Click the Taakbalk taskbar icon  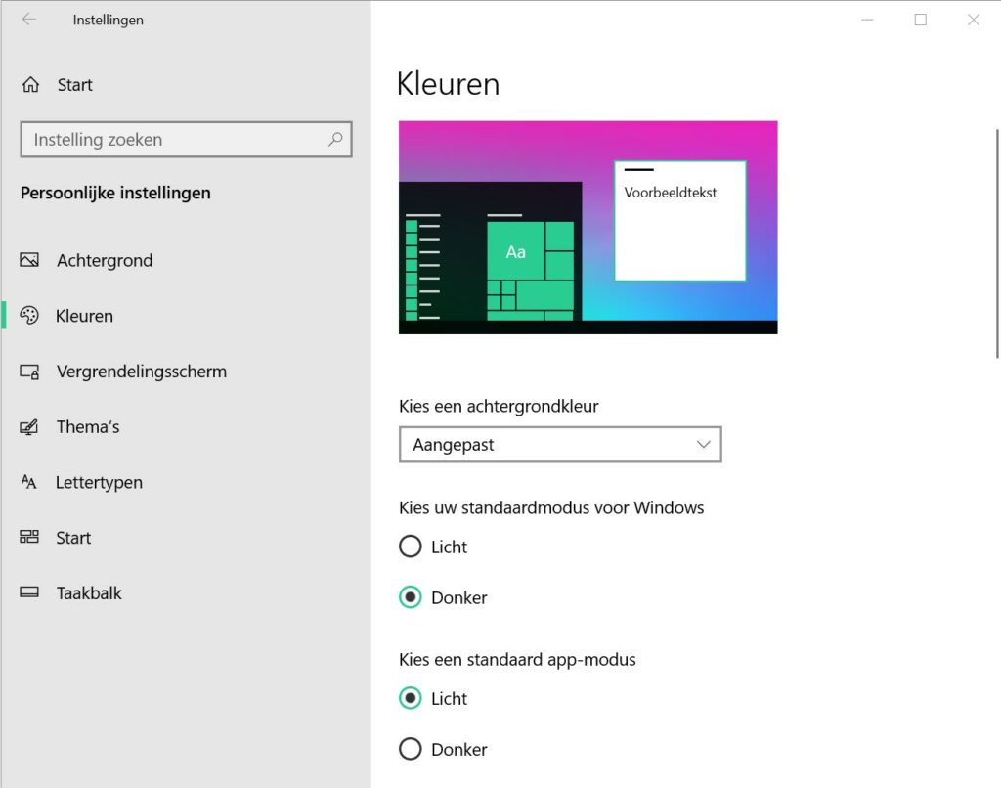pos(29,591)
